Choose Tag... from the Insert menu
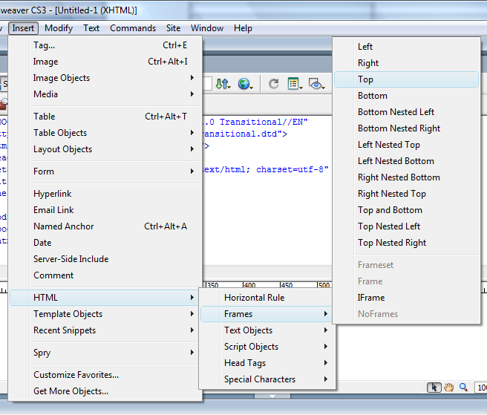This screenshot has height=415, width=487. pyautogui.click(x=105, y=45)
